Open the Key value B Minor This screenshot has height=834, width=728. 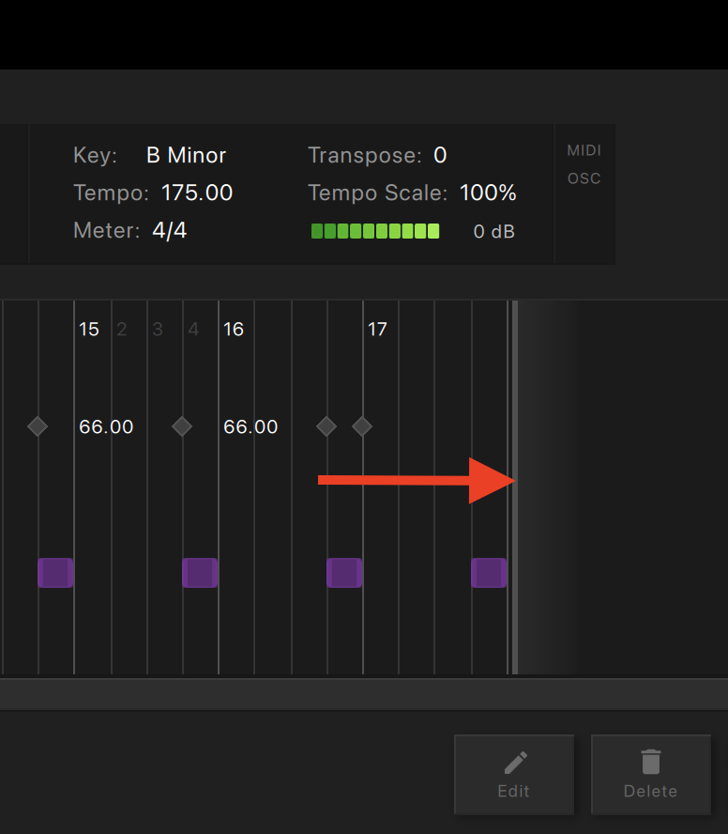(x=186, y=155)
